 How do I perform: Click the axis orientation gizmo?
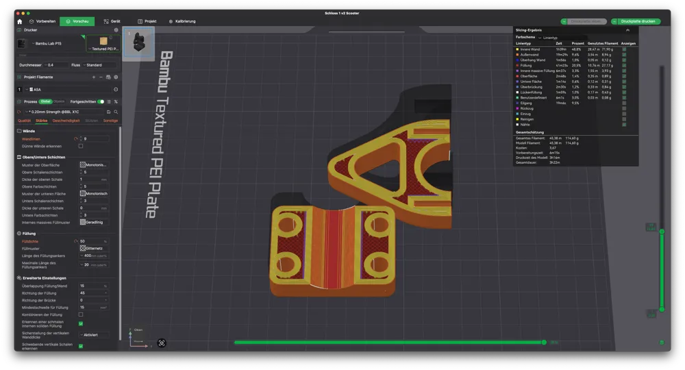(138, 338)
